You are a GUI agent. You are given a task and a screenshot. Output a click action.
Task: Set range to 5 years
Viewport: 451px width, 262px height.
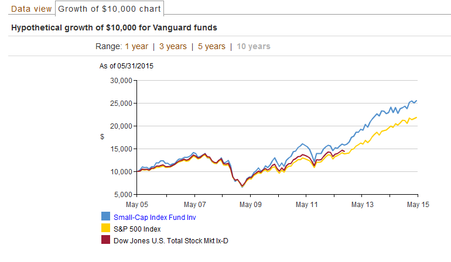[x=211, y=46]
